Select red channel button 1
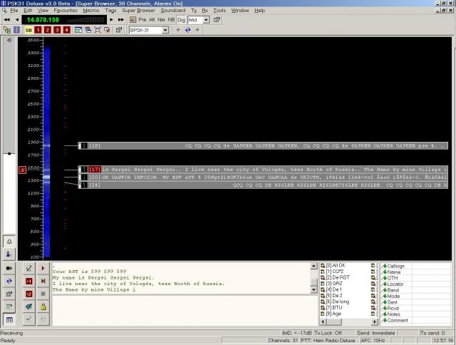The height and width of the screenshot is (345, 456). tap(38, 30)
